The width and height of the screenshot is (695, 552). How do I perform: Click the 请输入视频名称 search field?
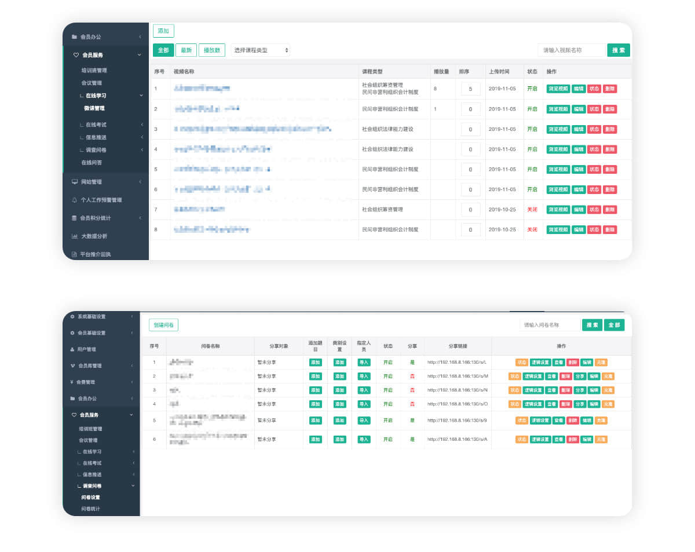(x=571, y=50)
